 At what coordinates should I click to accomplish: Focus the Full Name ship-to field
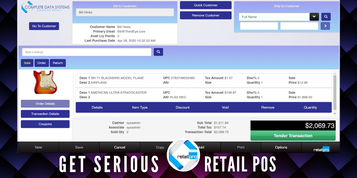click(274, 17)
